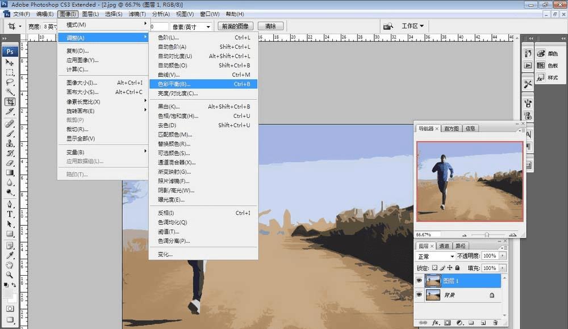Open the Layers panel flyout menu

point(504,247)
